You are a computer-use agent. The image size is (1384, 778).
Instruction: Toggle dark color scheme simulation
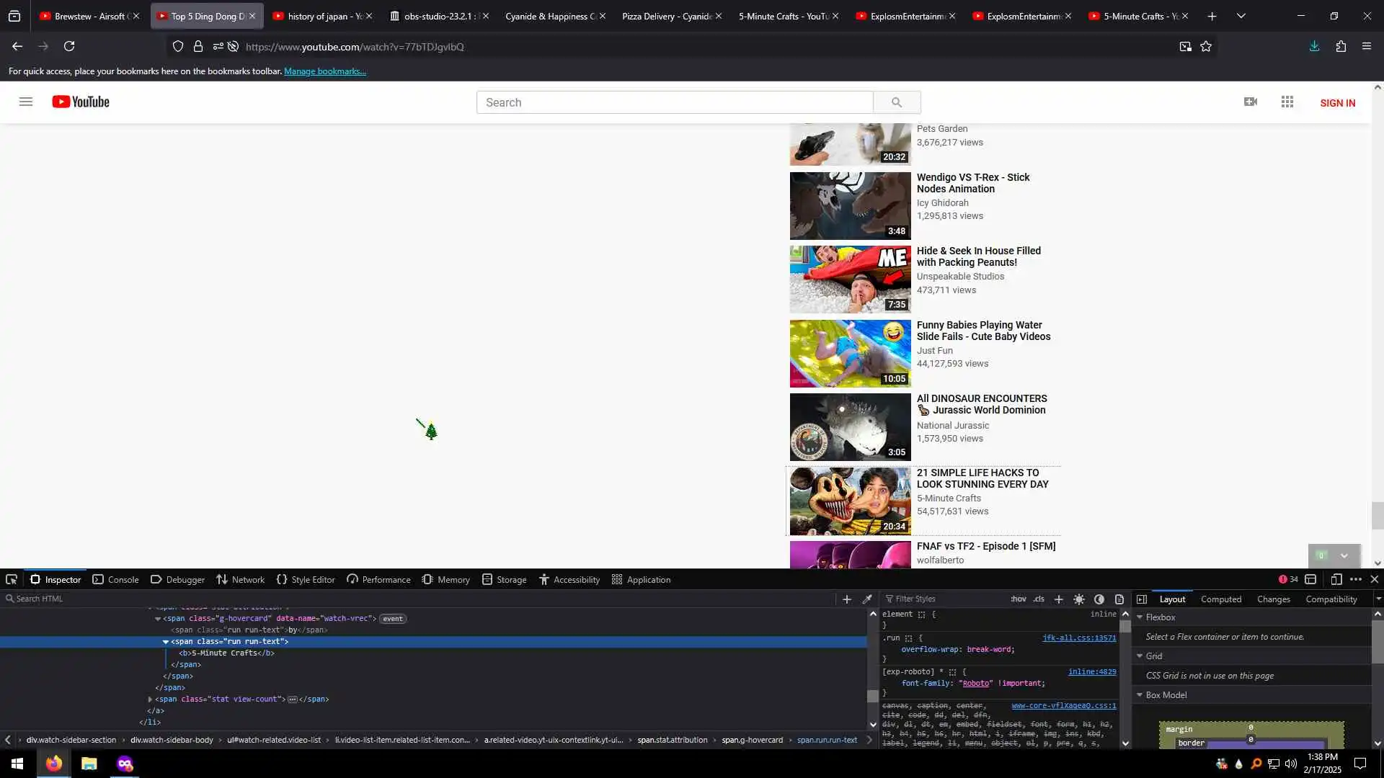(x=1099, y=599)
